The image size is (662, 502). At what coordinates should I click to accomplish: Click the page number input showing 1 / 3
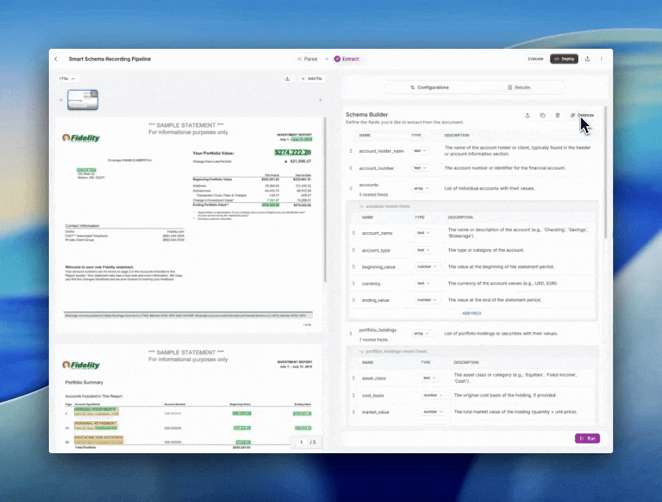click(302, 441)
